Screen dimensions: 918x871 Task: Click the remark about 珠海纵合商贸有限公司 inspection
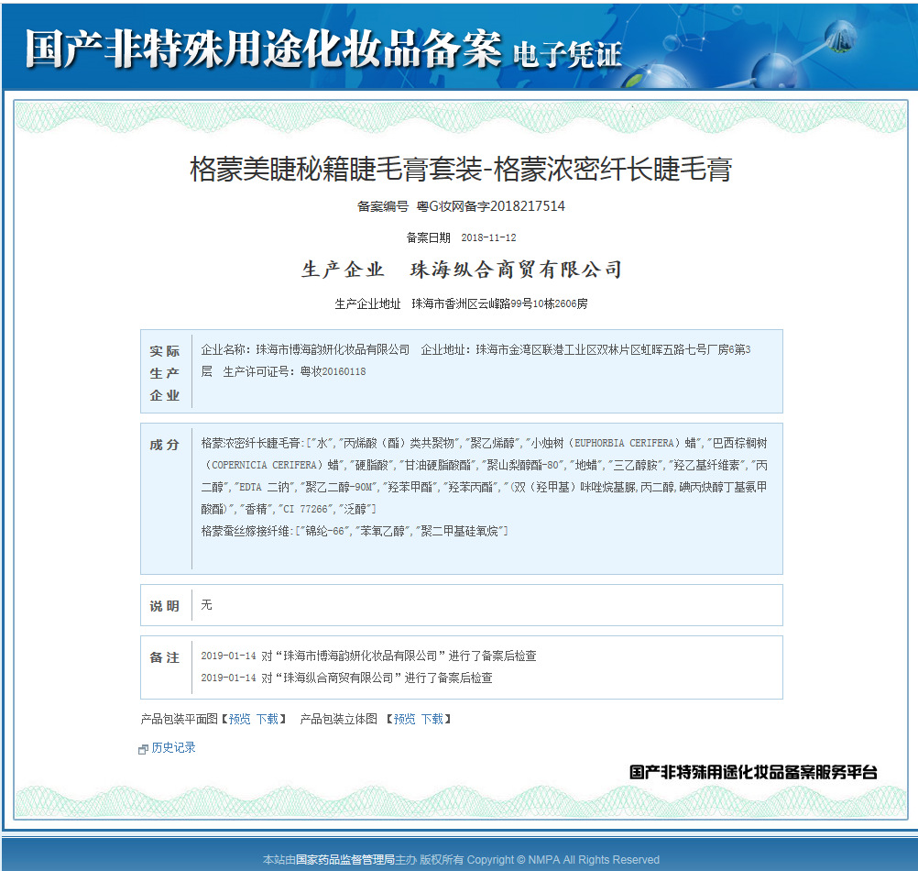click(346, 678)
